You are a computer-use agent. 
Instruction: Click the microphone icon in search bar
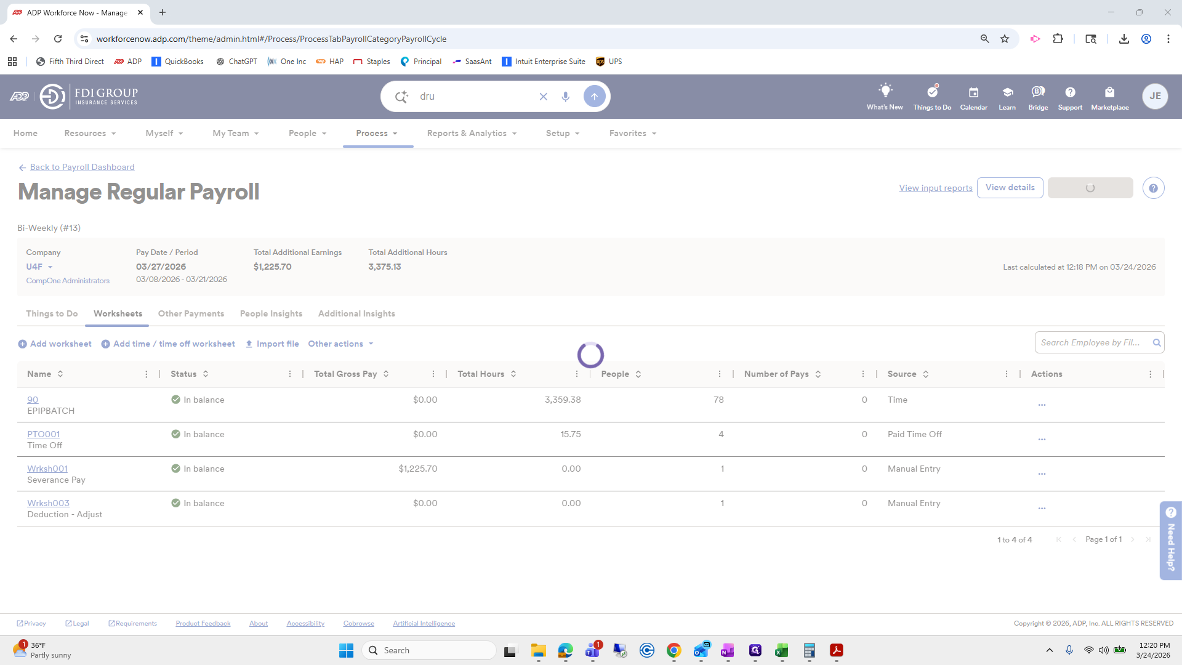coord(565,97)
